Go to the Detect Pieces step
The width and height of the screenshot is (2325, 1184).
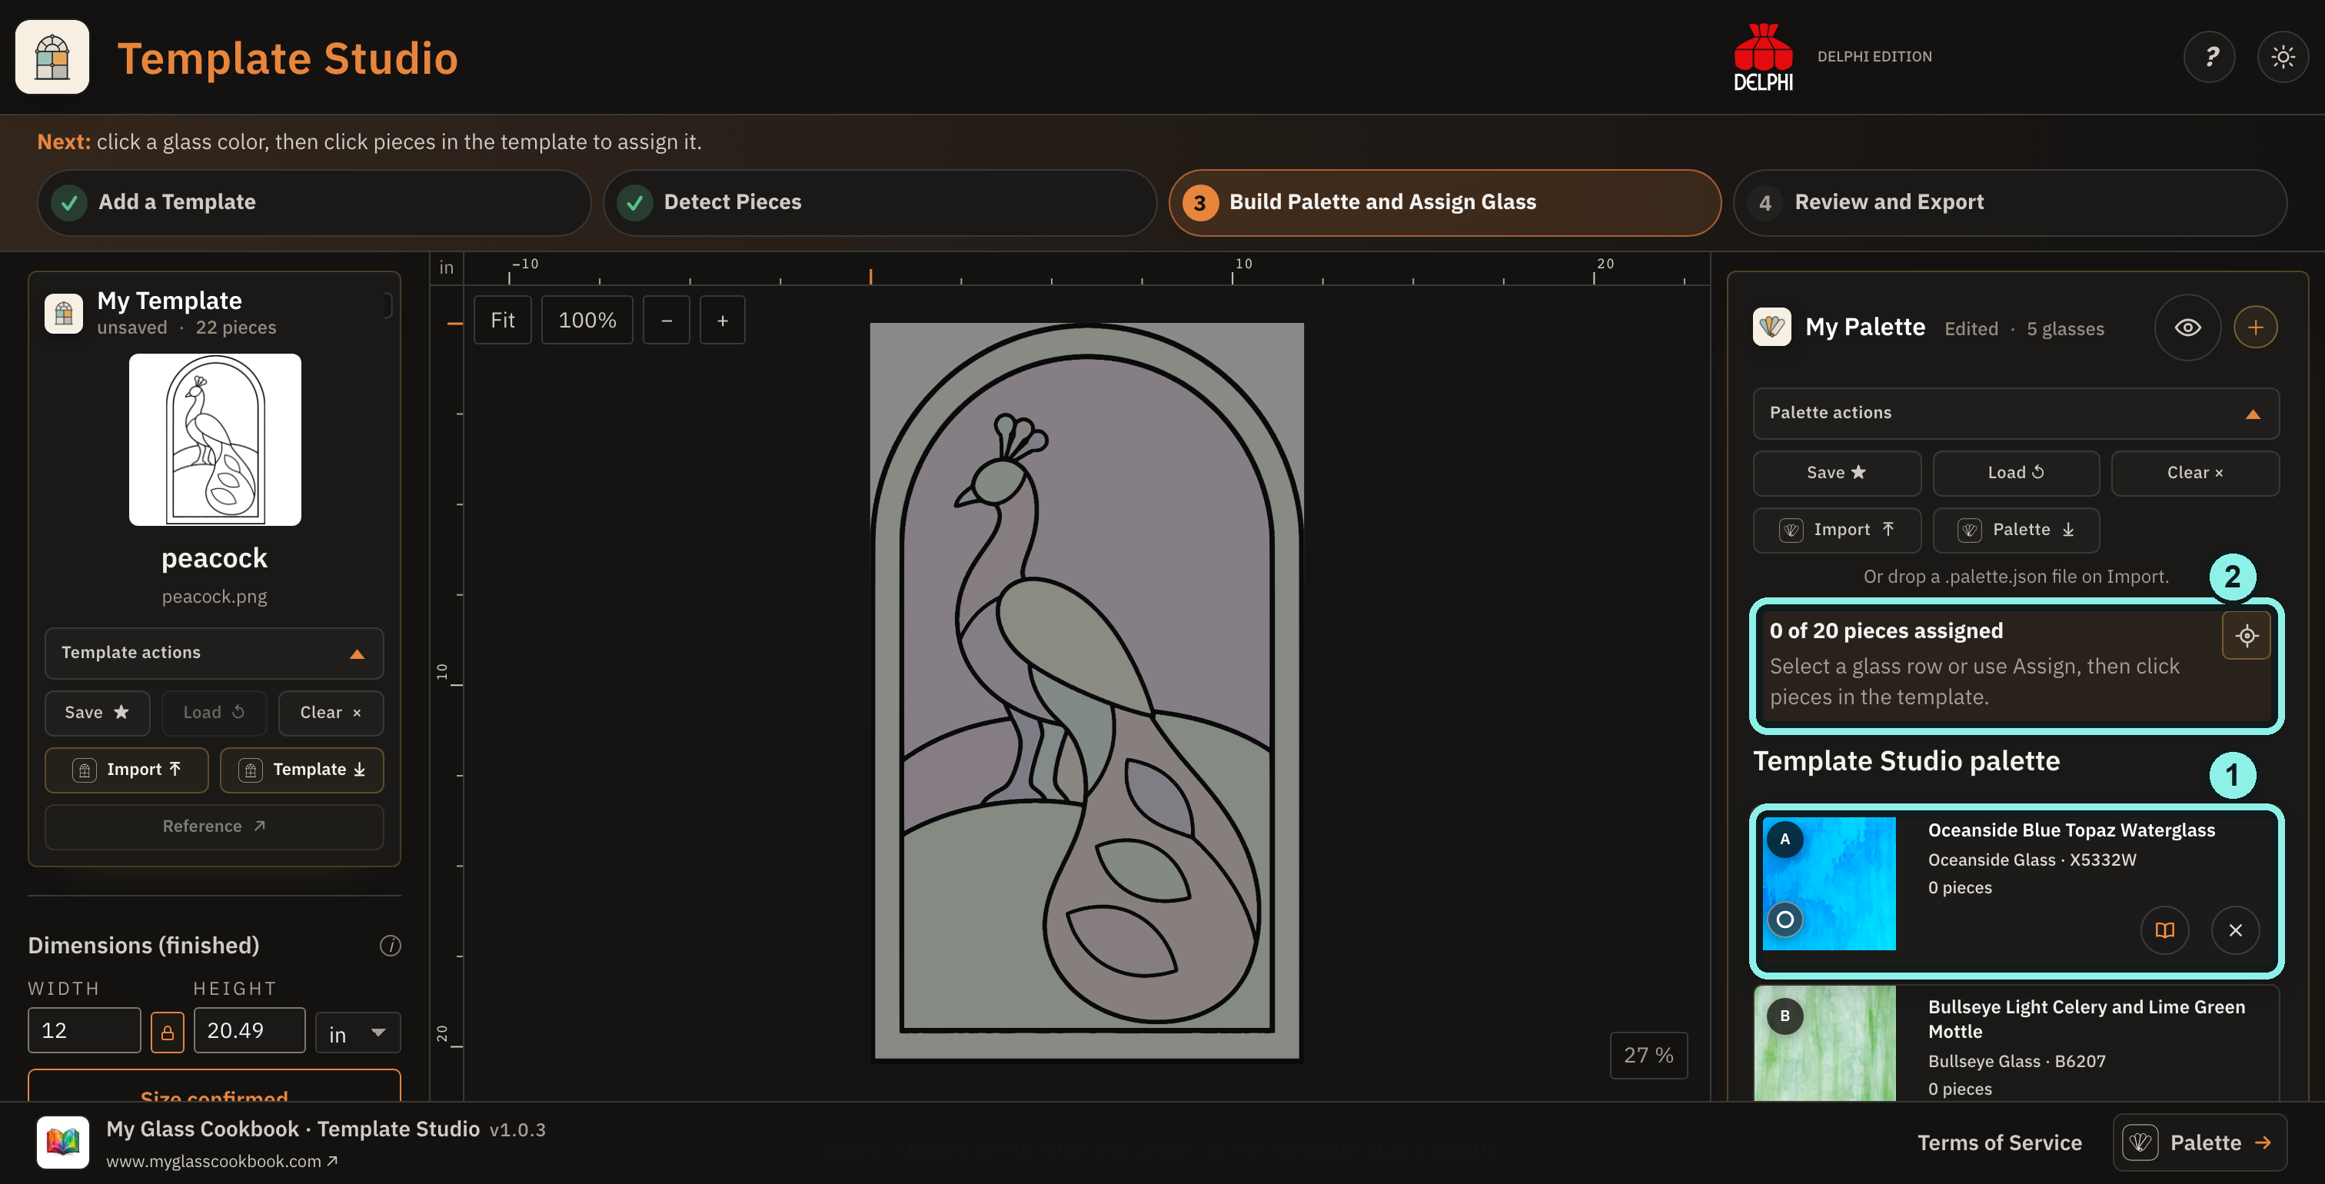point(879,202)
